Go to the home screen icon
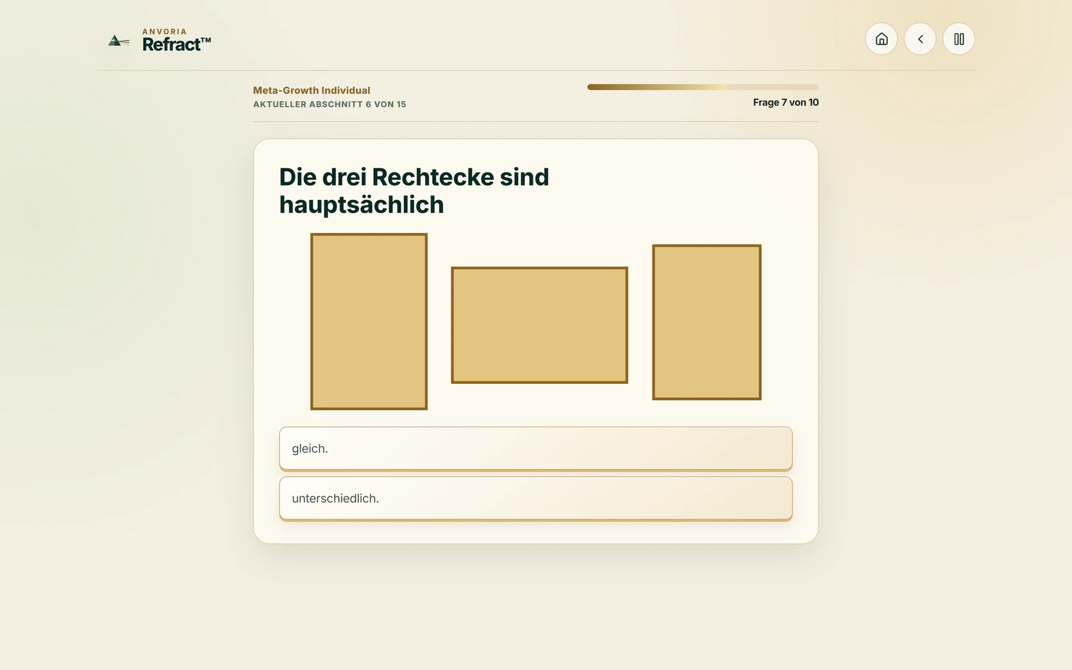The height and width of the screenshot is (670, 1072). [x=881, y=39]
